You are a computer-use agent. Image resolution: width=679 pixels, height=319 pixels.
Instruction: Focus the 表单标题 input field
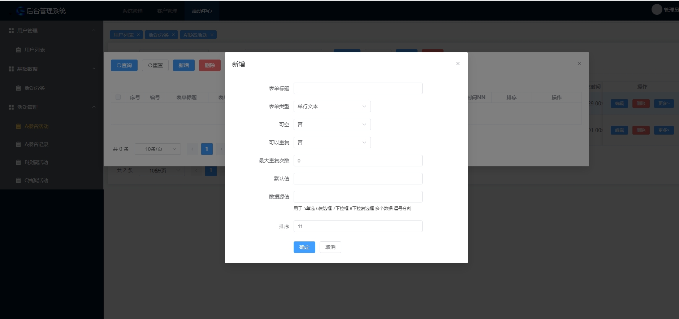coord(358,88)
